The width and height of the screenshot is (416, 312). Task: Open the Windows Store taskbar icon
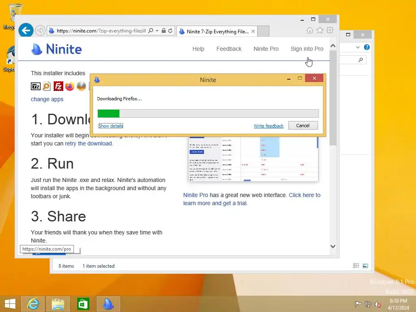coord(83,304)
